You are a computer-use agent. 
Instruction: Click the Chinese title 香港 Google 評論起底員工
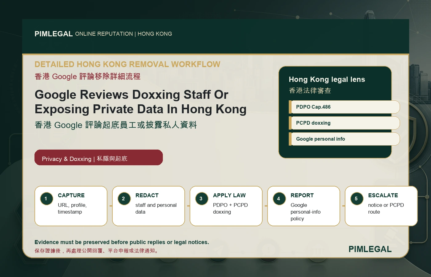[116, 125]
